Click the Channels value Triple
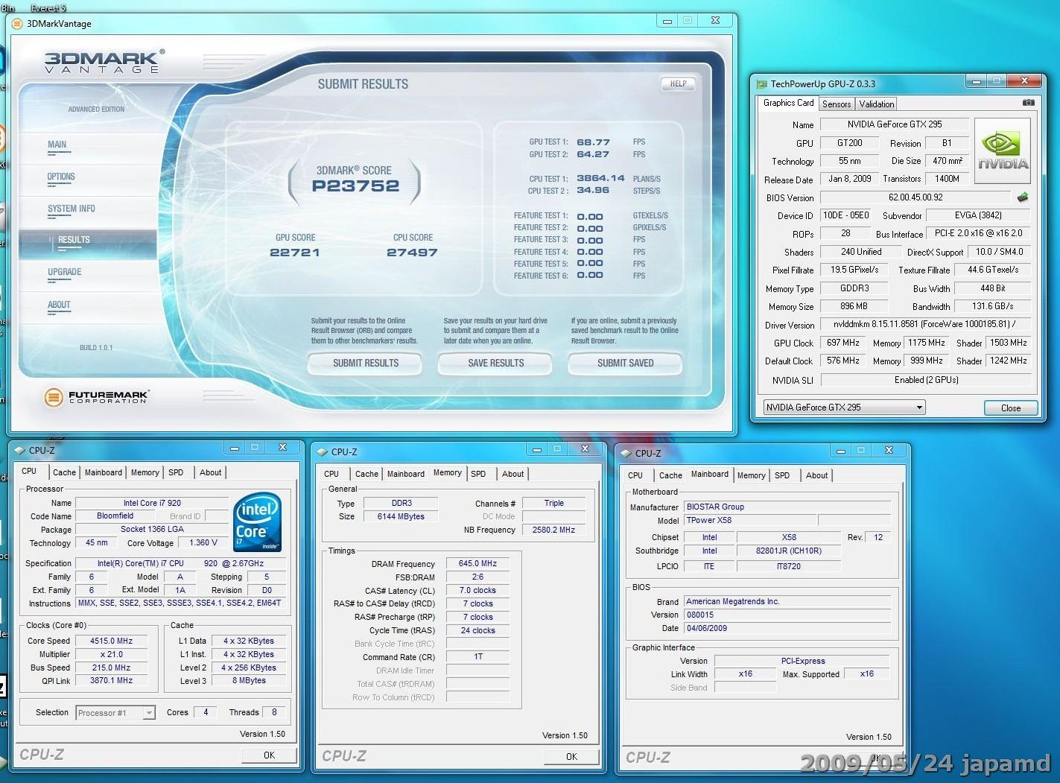Screen dimensions: 1060x783 coord(553,503)
